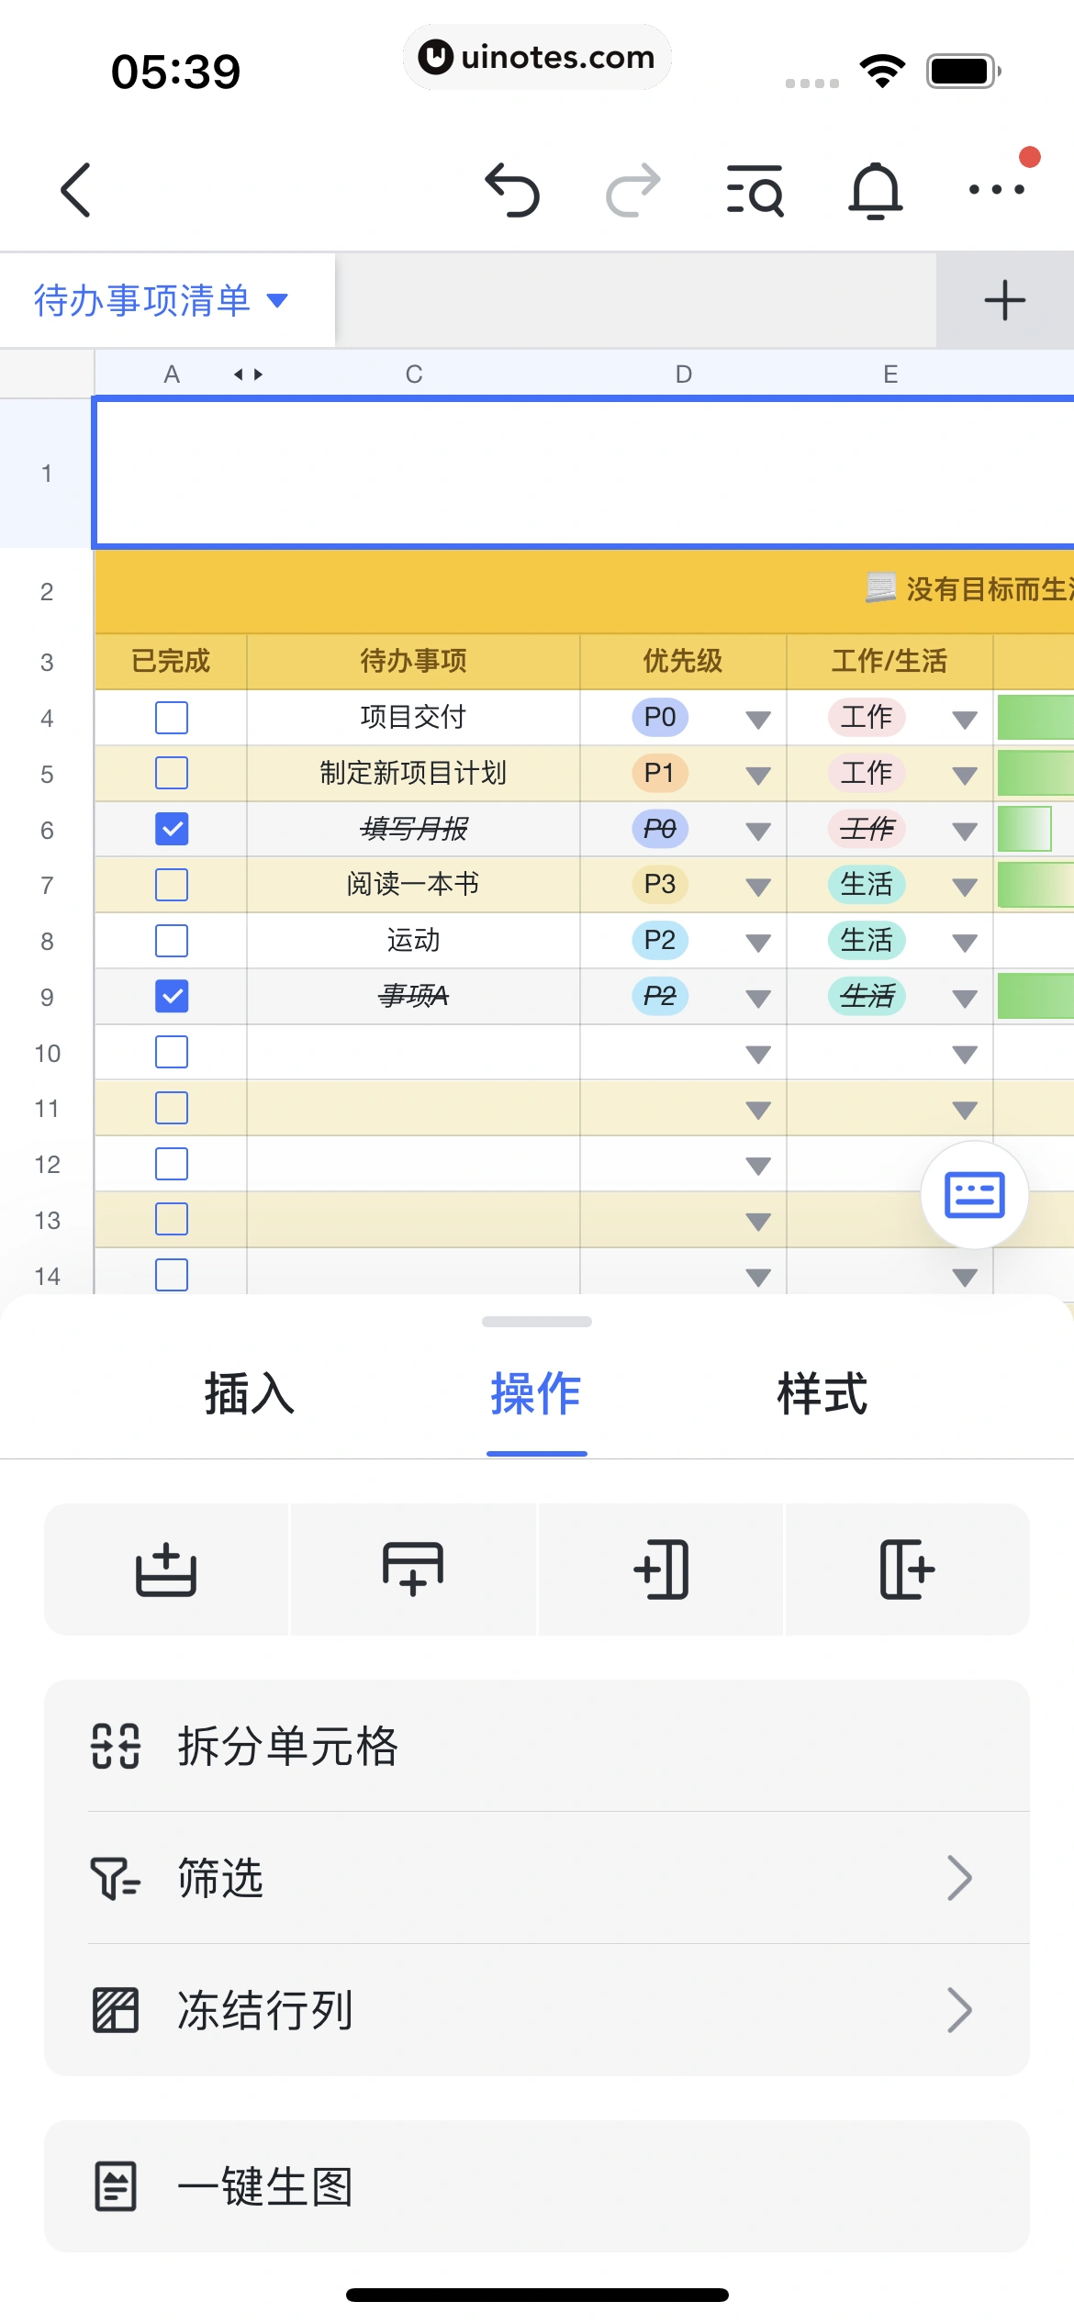1074x2324 pixels.
Task: Open work/life dropdown for 事项A
Action: point(965,999)
